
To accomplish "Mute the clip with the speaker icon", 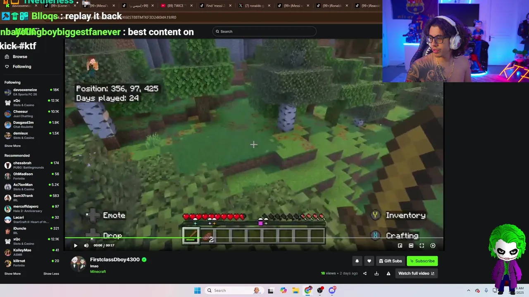I will pos(86,245).
